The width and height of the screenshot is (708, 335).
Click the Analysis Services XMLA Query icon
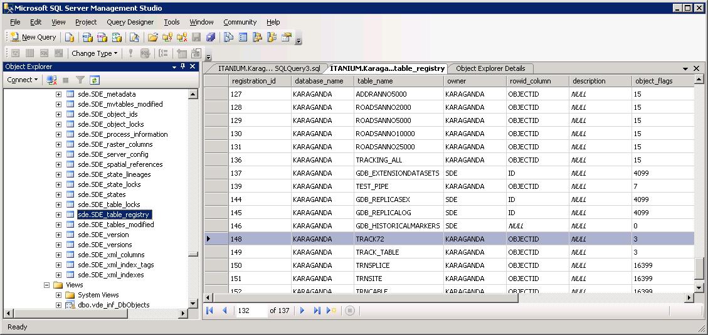117,38
